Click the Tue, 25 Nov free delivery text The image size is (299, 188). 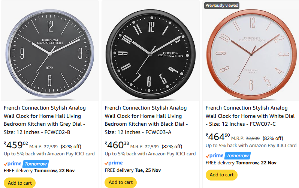(148, 170)
